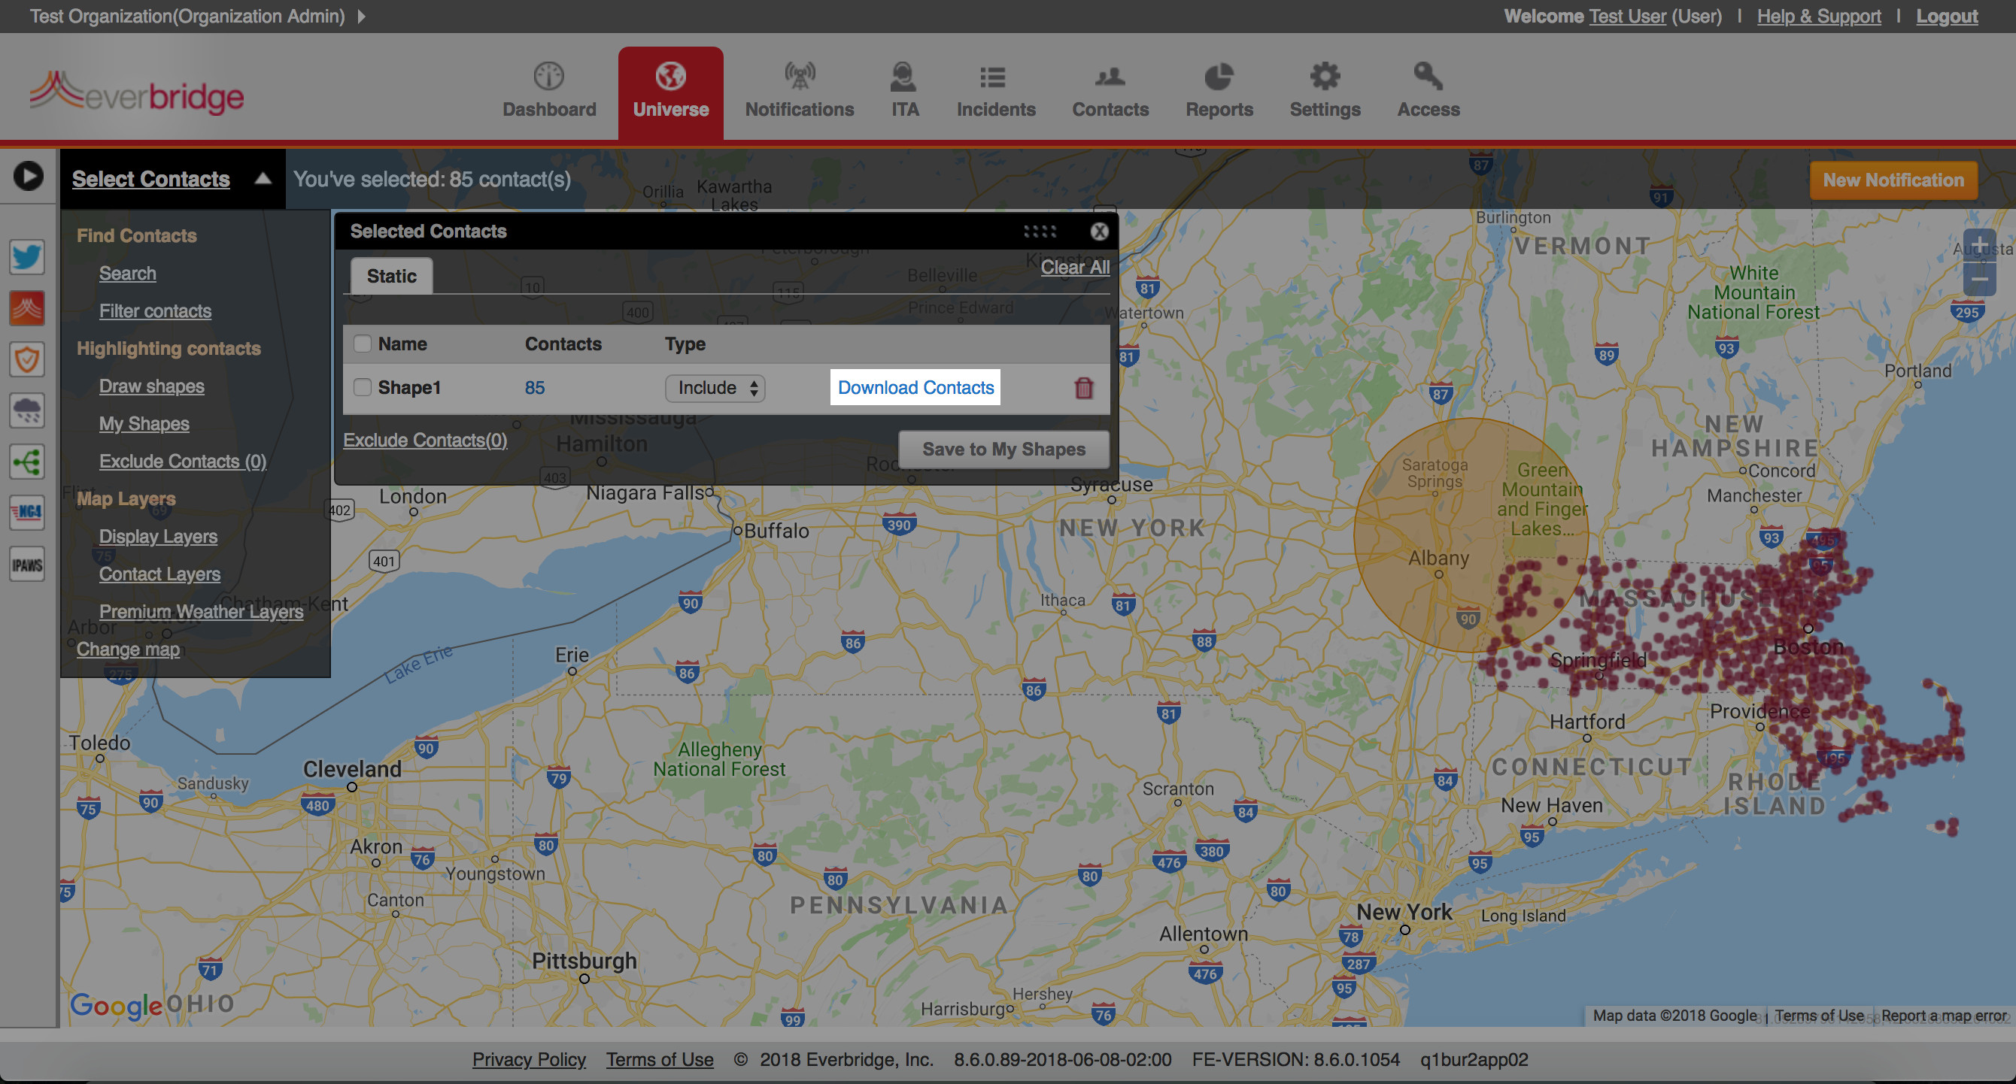The width and height of the screenshot is (2016, 1084).
Task: Click the shield safety layer icon
Action: (x=26, y=359)
